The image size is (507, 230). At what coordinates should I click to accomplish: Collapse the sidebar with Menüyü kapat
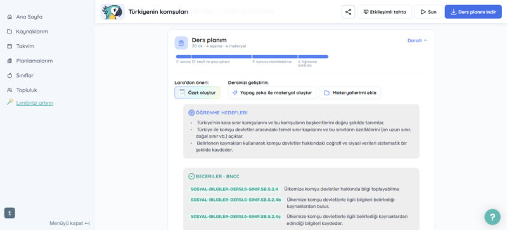point(70,223)
